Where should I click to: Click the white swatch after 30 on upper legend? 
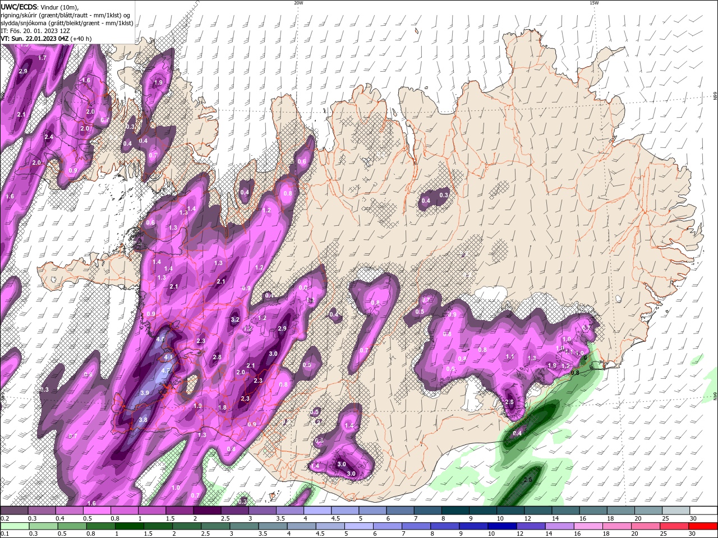pos(702,511)
